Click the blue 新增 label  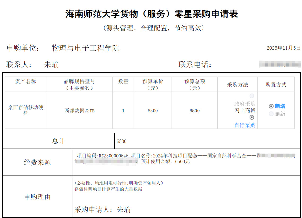(x=280, y=106)
